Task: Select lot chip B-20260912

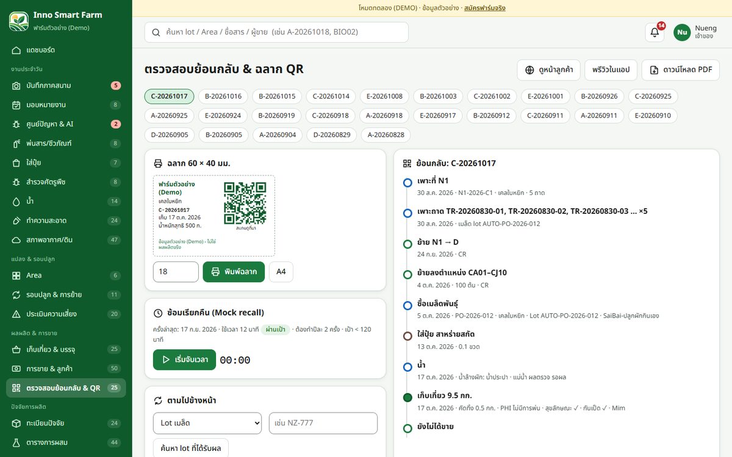Action: point(492,116)
